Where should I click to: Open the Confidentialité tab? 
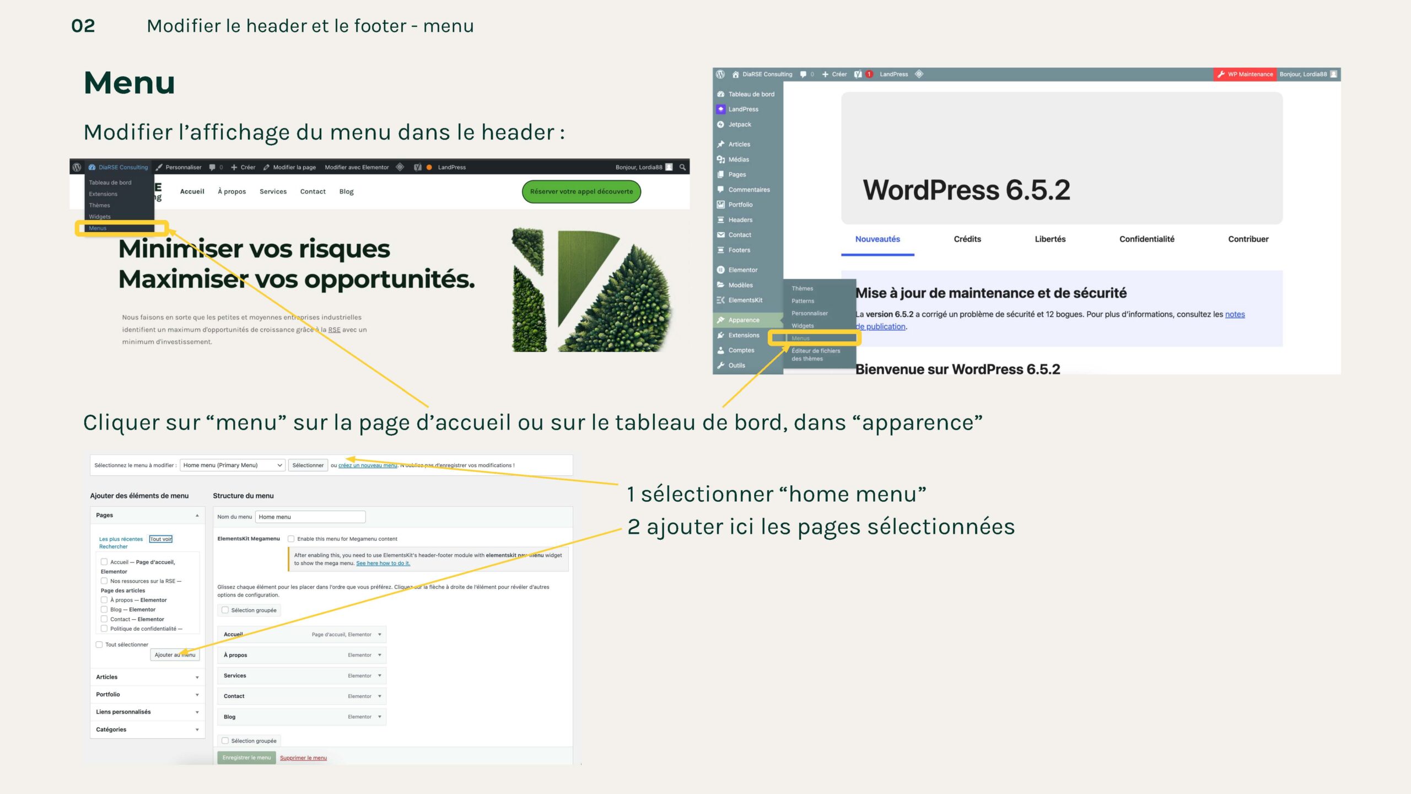(x=1146, y=239)
